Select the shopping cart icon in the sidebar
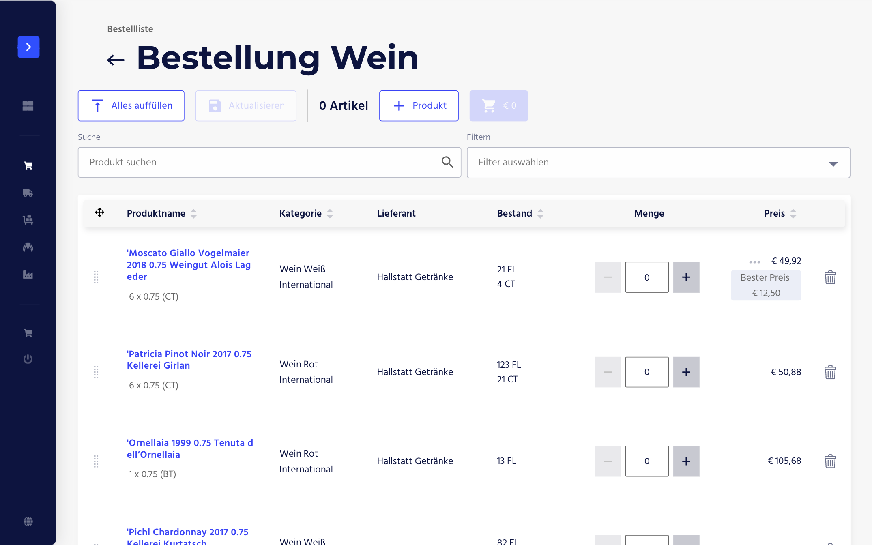The height and width of the screenshot is (545, 872). tap(28, 165)
